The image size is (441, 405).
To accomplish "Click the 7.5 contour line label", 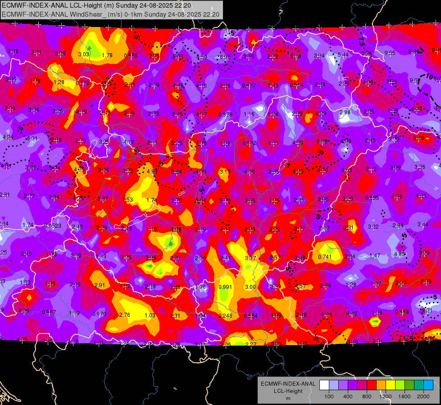I will coord(361,42).
